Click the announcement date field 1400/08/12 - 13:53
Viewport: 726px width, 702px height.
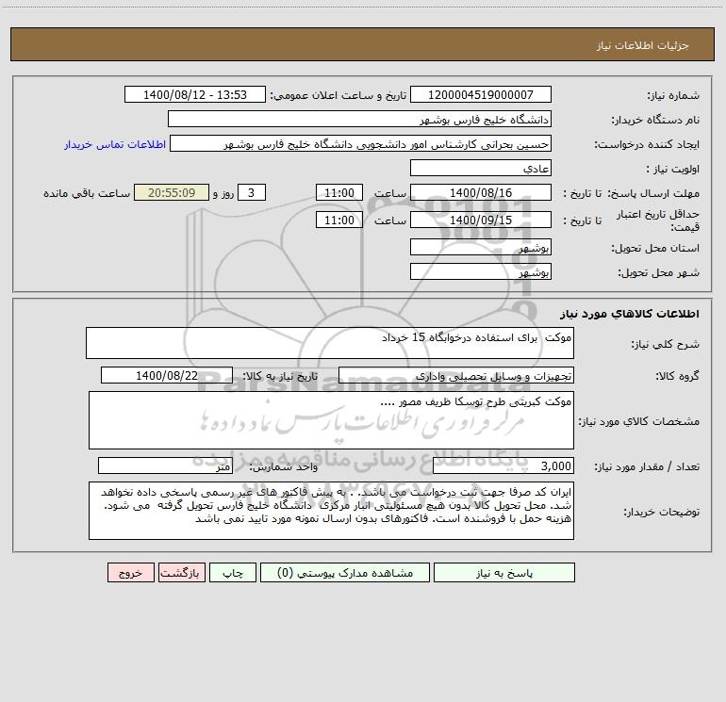[195, 94]
